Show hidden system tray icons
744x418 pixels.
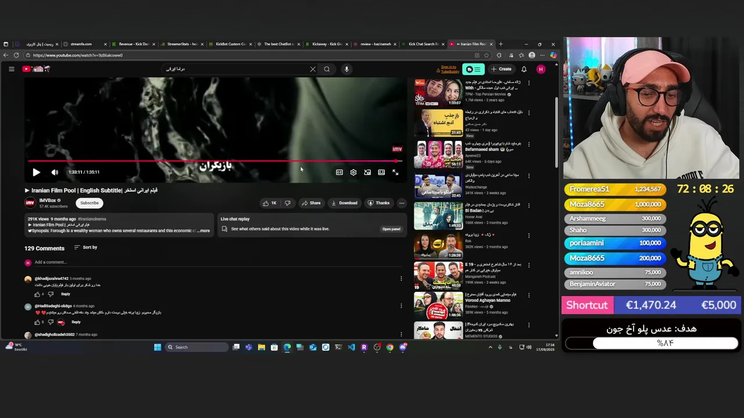[490, 347]
